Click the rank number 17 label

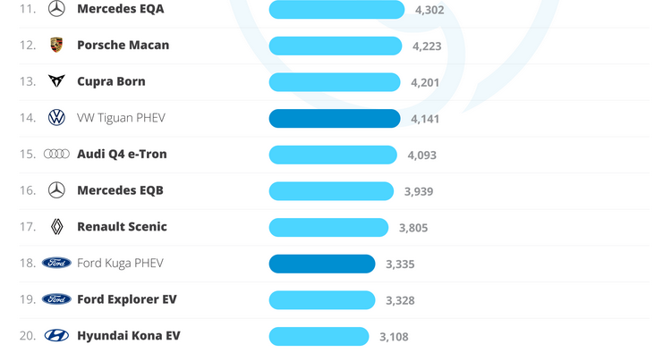point(28,227)
